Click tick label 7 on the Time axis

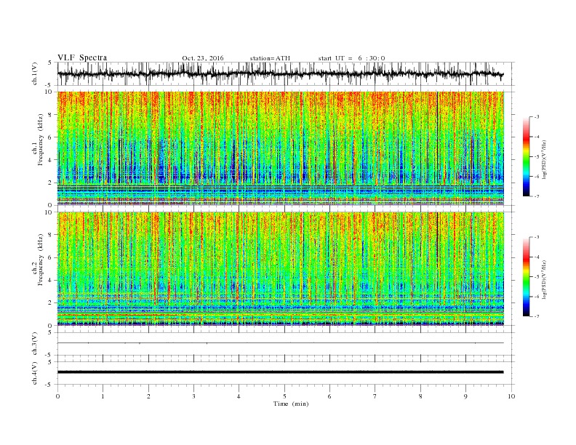375,396
